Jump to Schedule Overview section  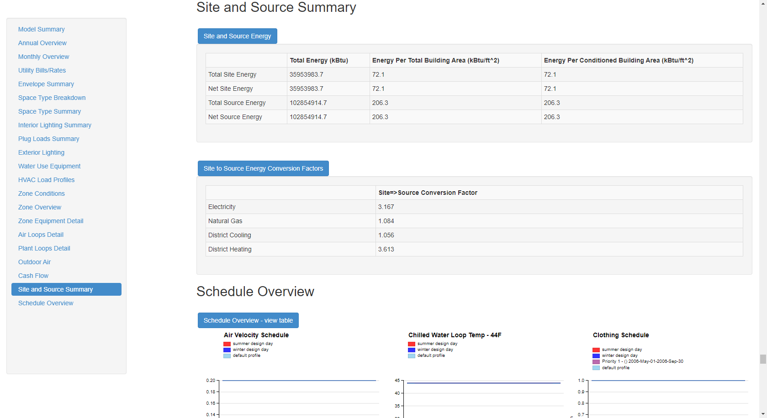[x=46, y=303]
